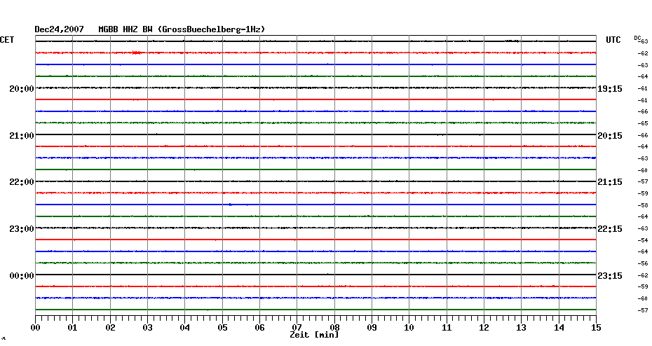The height and width of the screenshot is (346, 652).
Task: Select the 23:00 CET time label
Action: click(22, 229)
